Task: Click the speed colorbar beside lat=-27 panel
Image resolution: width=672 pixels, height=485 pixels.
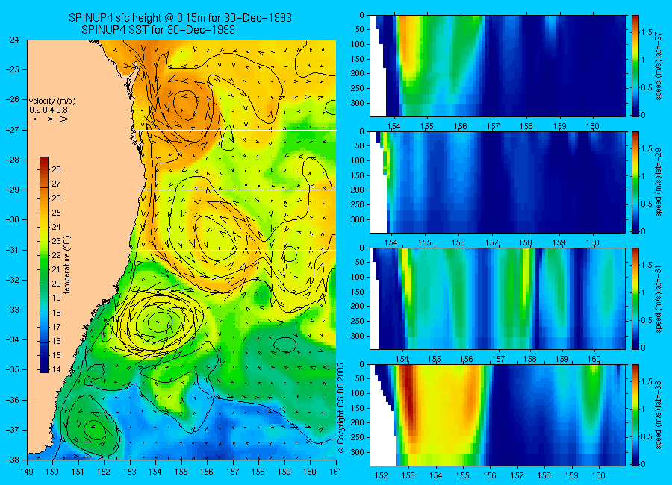Action: pos(635,66)
